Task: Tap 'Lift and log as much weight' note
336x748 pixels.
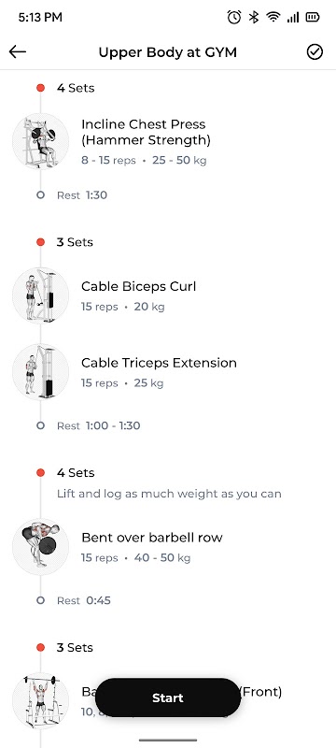Action: pos(169,494)
